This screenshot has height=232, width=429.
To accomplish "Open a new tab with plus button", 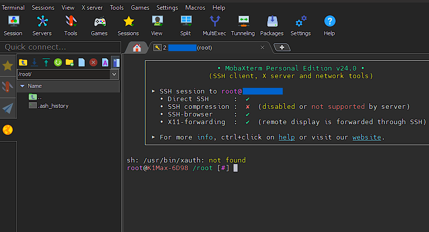I will (x=282, y=48).
